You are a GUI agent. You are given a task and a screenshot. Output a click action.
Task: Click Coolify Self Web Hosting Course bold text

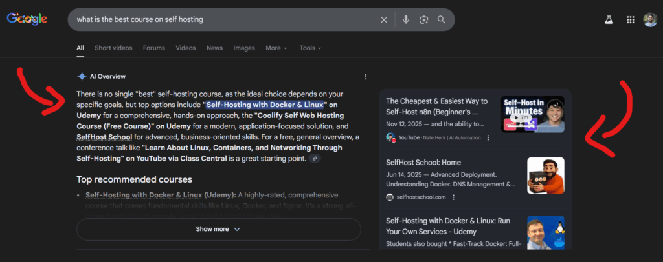point(210,121)
